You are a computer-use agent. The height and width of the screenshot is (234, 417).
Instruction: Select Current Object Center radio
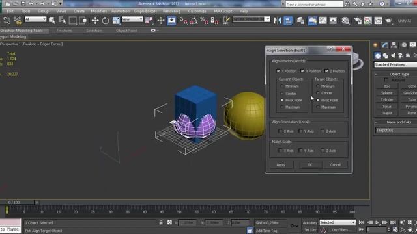[282, 94]
